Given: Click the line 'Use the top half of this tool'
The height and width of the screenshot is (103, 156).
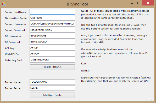Looking at the screenshot, I should tap(114, 25).
